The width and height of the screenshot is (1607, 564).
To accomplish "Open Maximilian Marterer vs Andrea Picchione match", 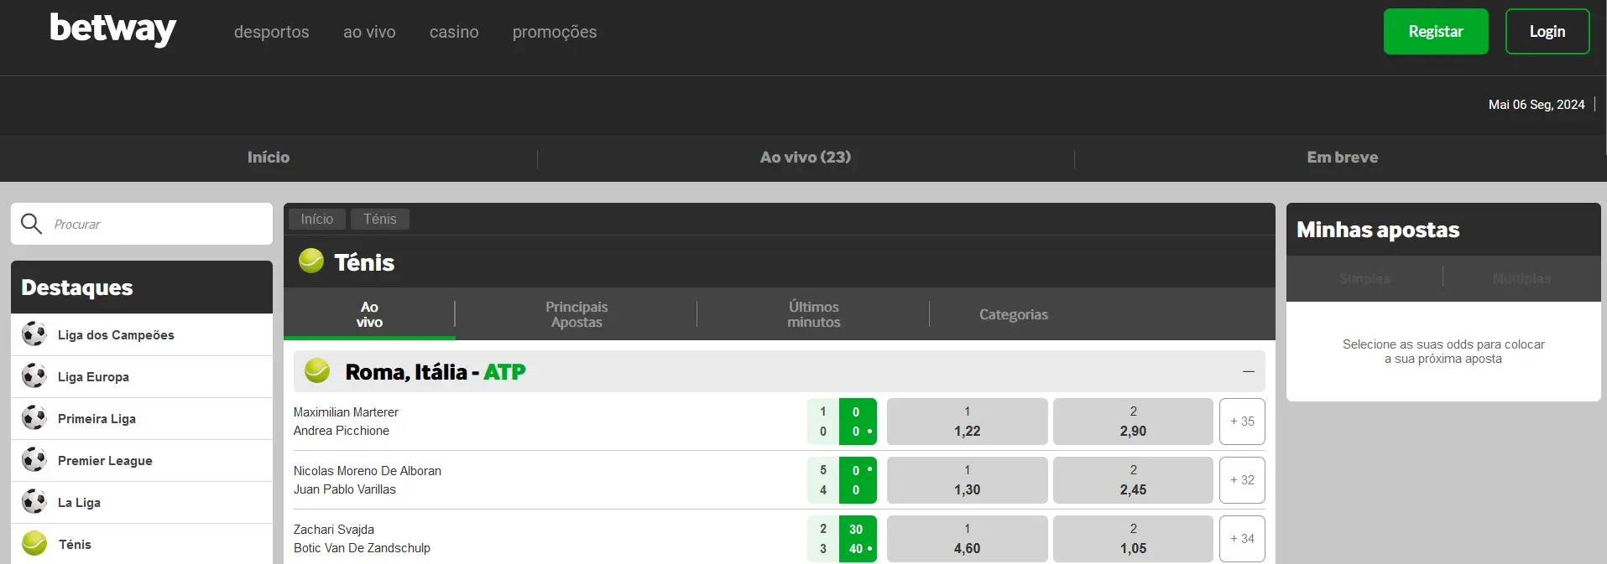I will [x=346, y=422].
